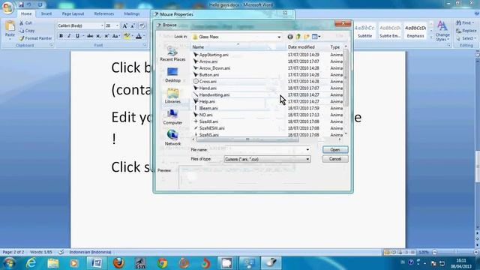This screenshot has height=270, width=480.
Task: Open the Files of type dropdown
Action: tap(307, 159)
